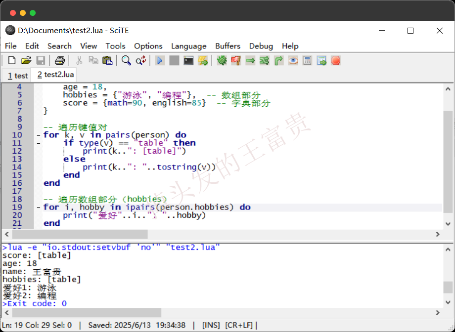Click 'Ln: 19 Col: 29 Sel: 0' status text
This screenshot has width=455, height=332.
pos(37,325)
